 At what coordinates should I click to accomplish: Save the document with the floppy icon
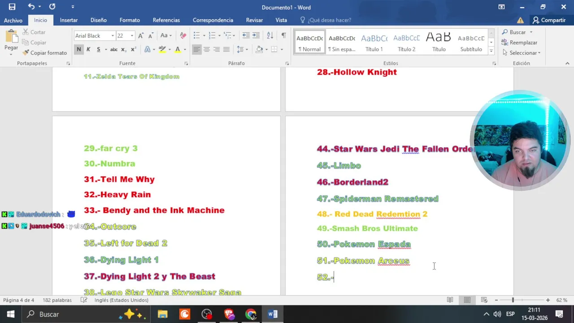tap(12, 7)
